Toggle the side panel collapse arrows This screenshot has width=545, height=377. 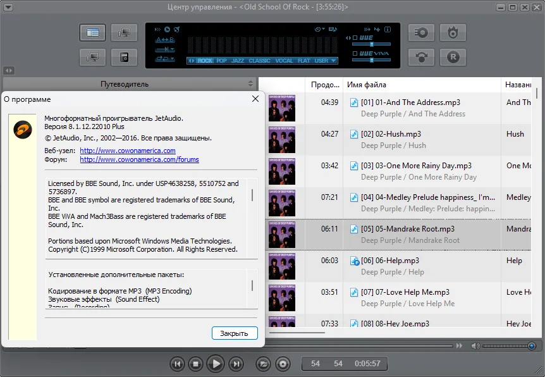(9, 71)
